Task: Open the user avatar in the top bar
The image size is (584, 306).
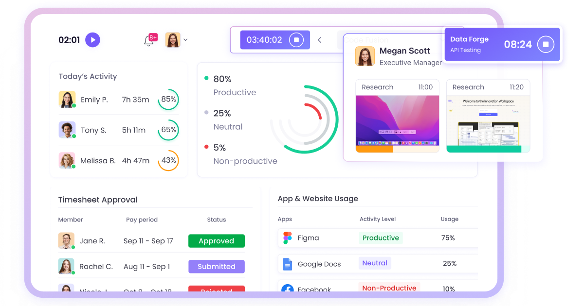Action: pos(173,40)
